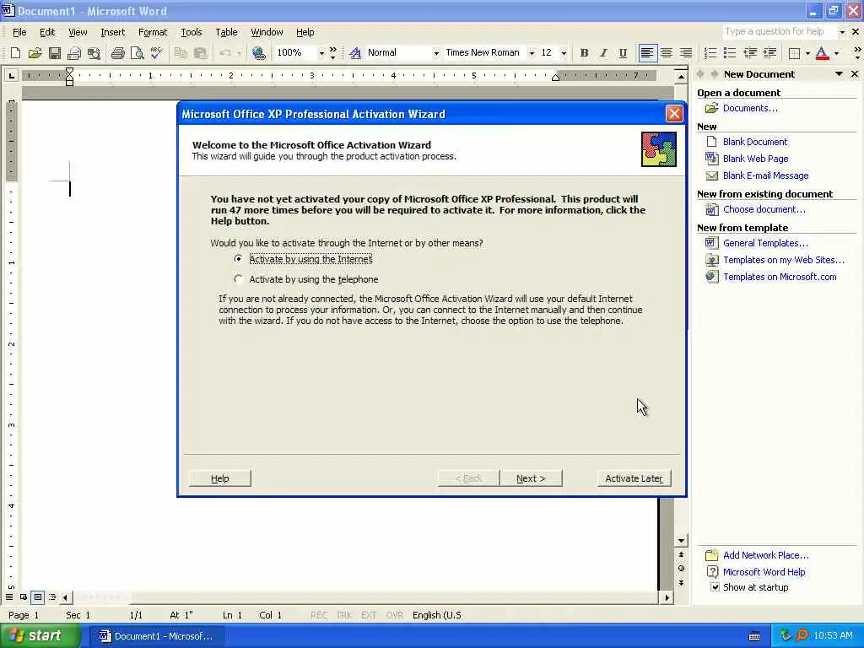Click the Windows Start button
Screen dimensions: 864x648
click(40, 636)
